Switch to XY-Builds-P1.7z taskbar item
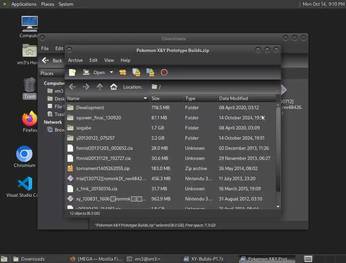346x263 pixels. [x=209, y=259]
